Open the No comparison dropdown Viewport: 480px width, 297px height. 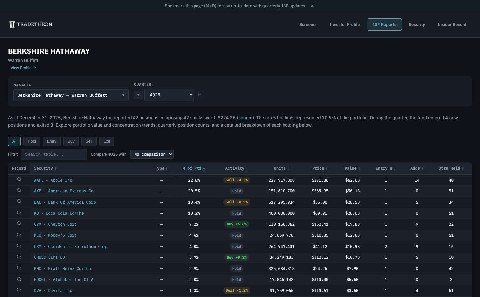(x=152, y=154)
